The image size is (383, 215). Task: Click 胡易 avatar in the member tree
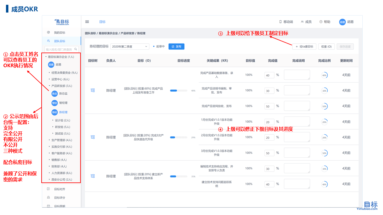51,64
